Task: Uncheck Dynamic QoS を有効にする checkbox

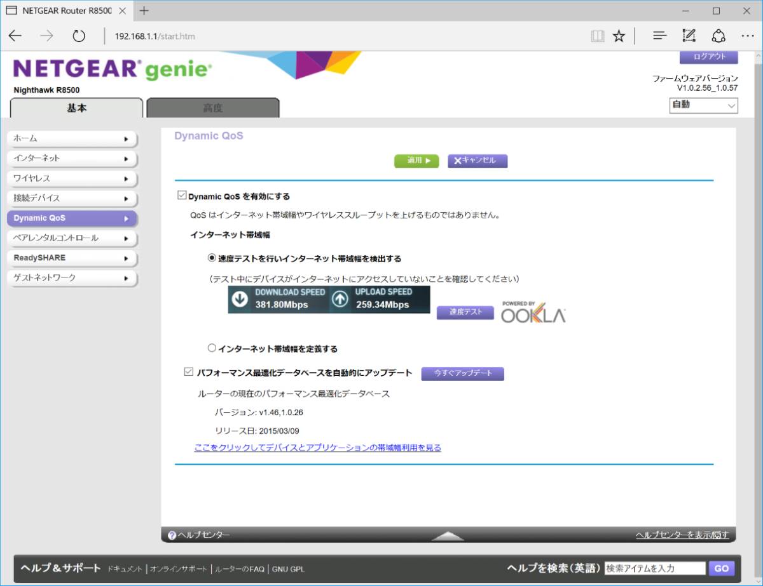Action: point(182,196)
